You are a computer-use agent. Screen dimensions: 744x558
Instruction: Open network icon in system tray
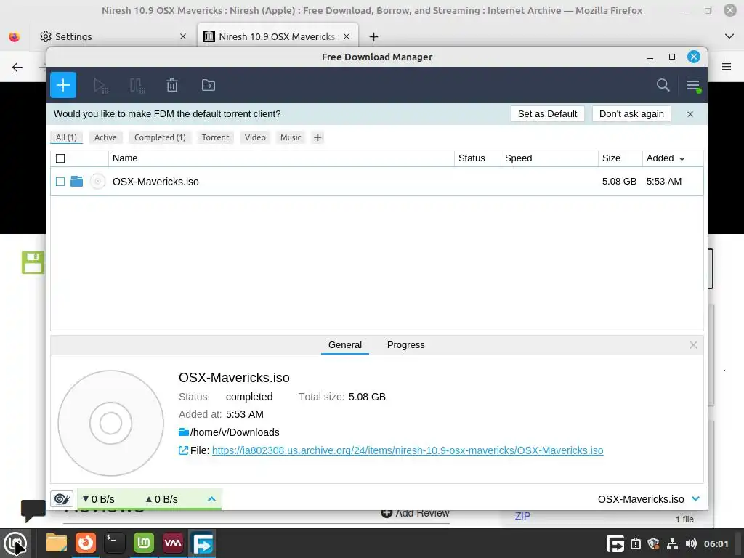point(672,543)
